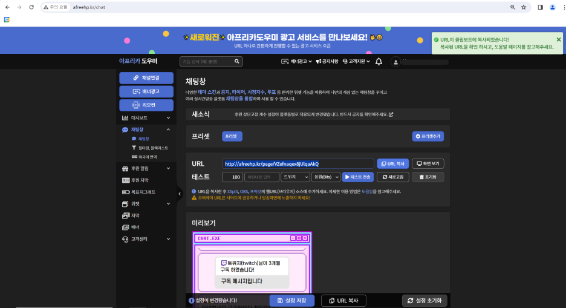Image resolution: width=566 pixels, height=308 pixels.
Task: Click the test amount field showing 100
Action: pyautogui.click(x=232, y=177)
